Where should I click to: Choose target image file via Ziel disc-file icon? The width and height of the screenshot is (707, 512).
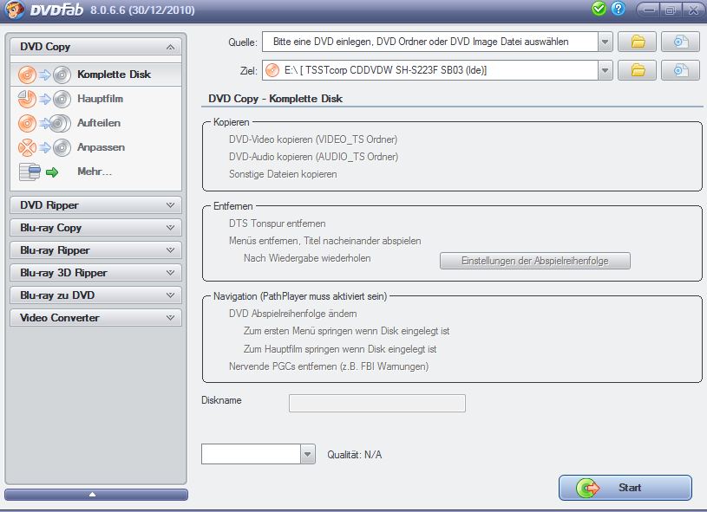click(x=680, y=70)
